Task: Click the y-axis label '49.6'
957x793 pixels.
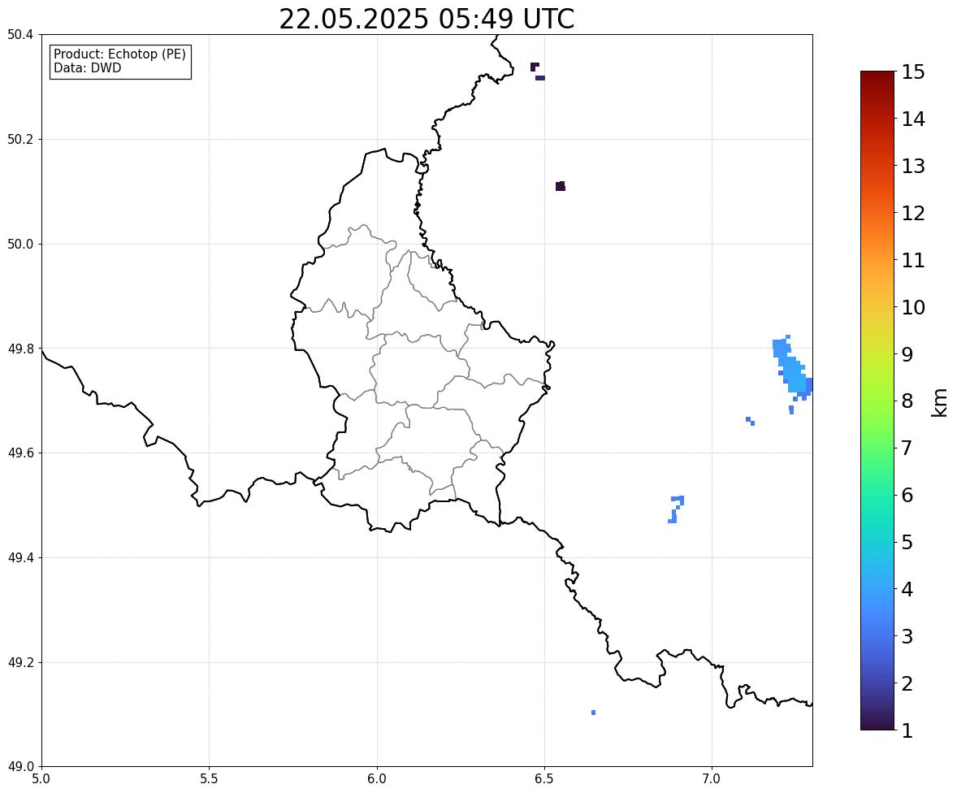Action: click(20, 453)
